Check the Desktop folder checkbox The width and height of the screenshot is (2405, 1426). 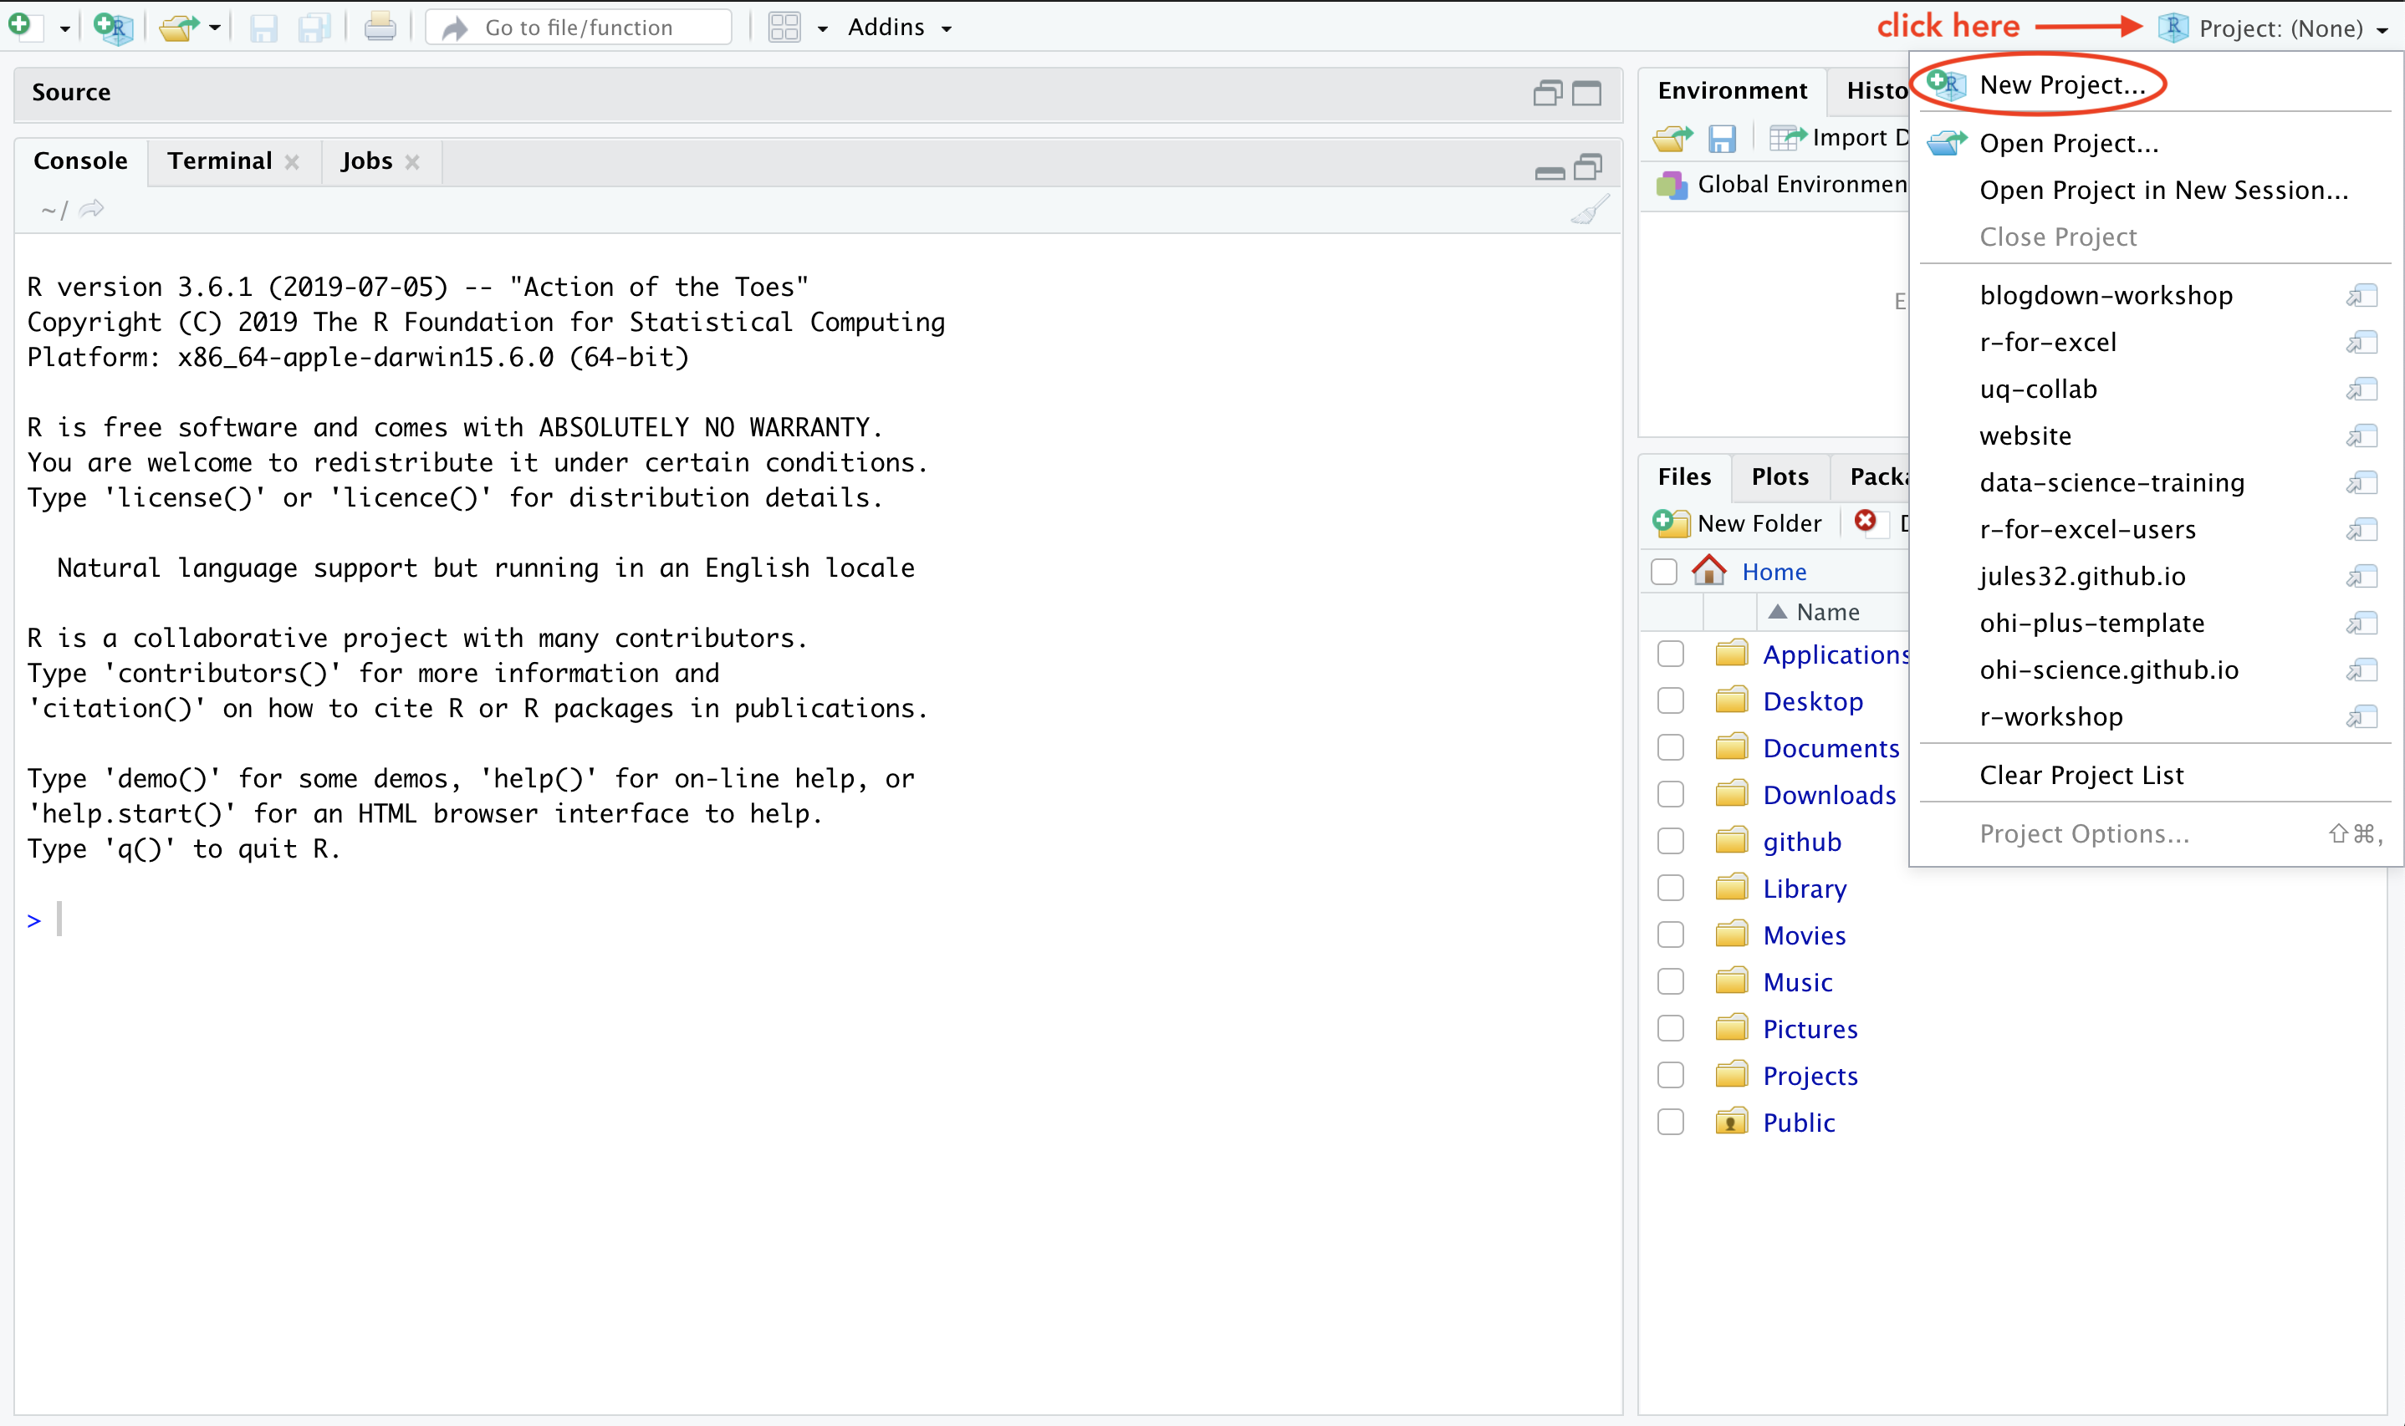tap(1671, 701)
